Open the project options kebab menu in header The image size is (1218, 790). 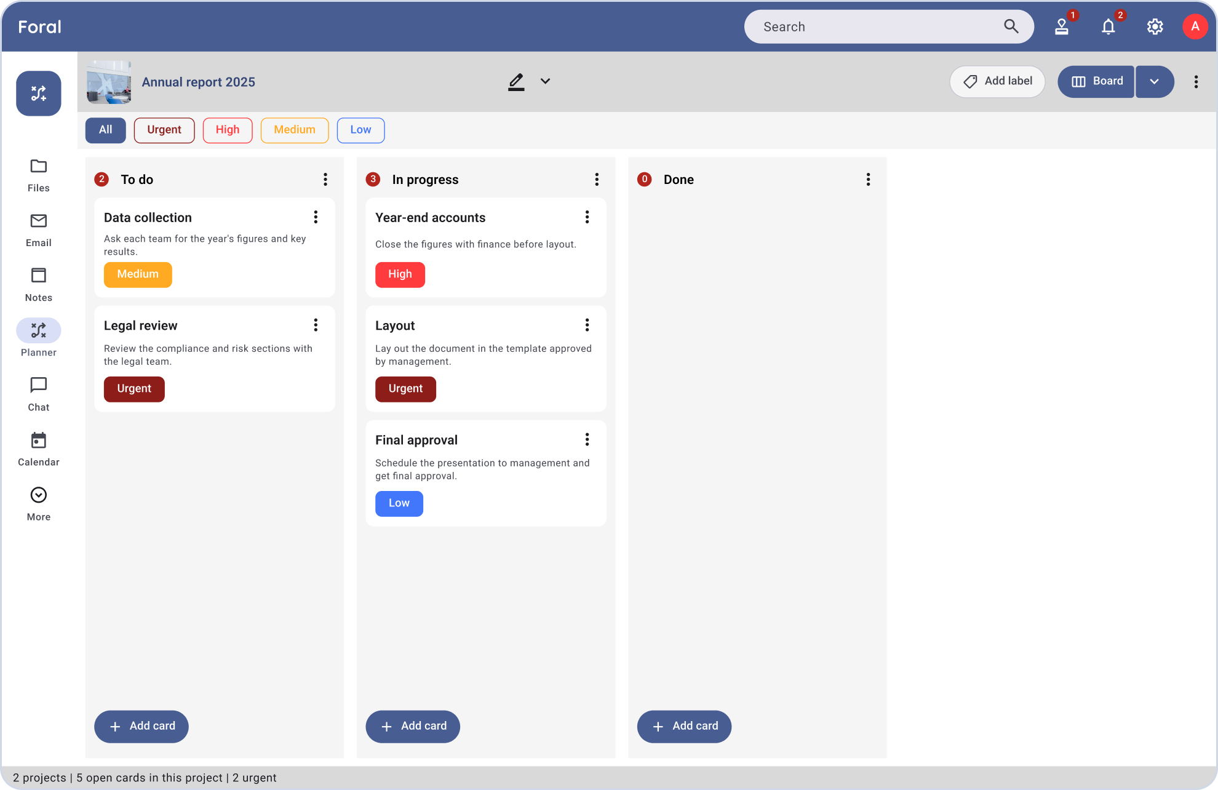tap(1196, 82)
